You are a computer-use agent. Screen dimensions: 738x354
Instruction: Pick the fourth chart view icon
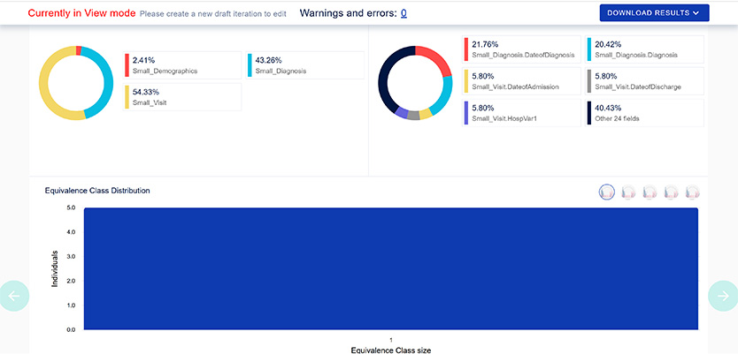tap(671, 192)
